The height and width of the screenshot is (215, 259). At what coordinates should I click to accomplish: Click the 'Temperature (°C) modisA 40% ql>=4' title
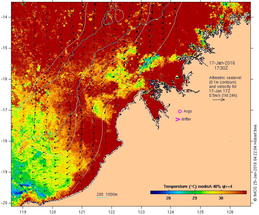[198, 187]
